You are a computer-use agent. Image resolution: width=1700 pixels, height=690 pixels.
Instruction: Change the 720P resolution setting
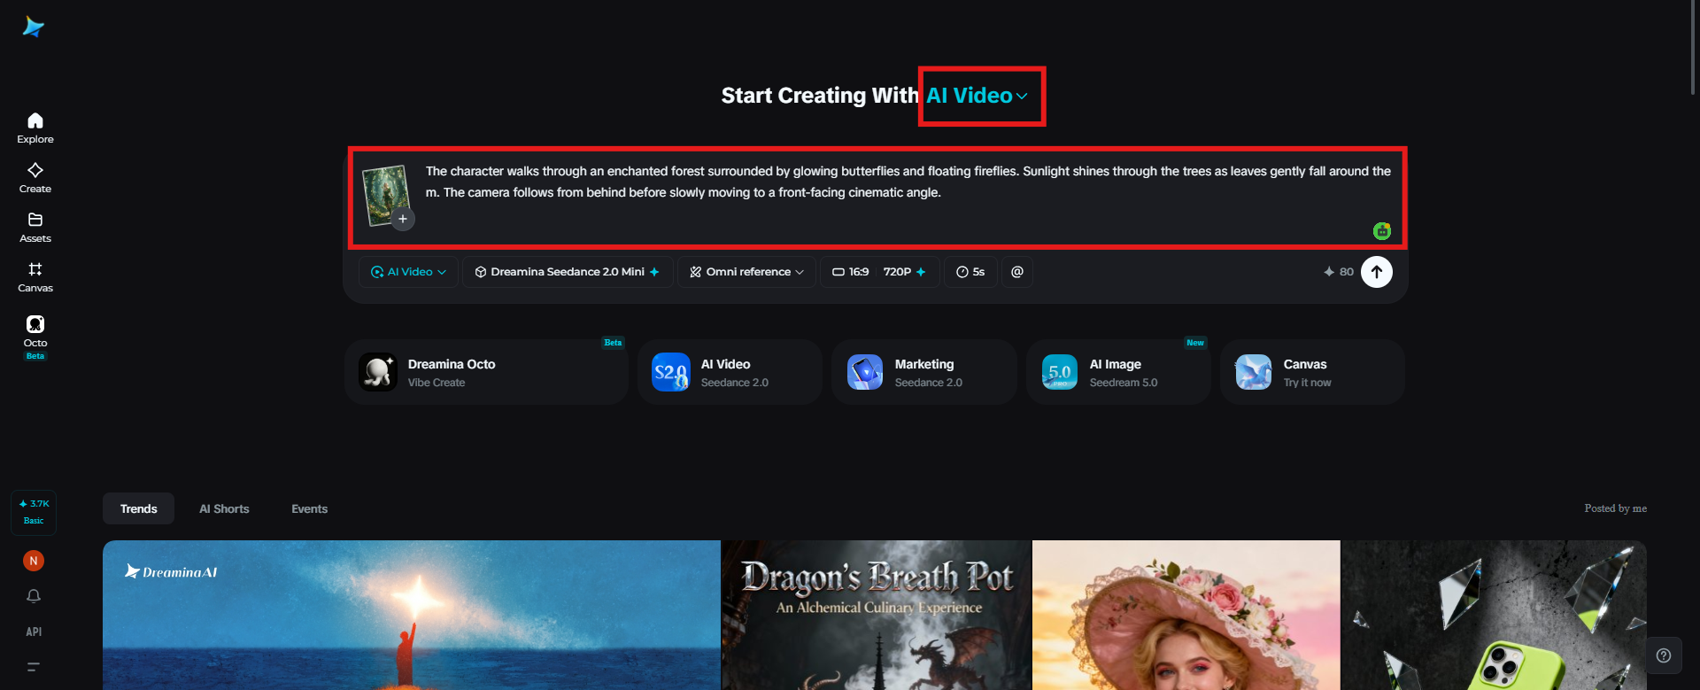pos(905,272)
